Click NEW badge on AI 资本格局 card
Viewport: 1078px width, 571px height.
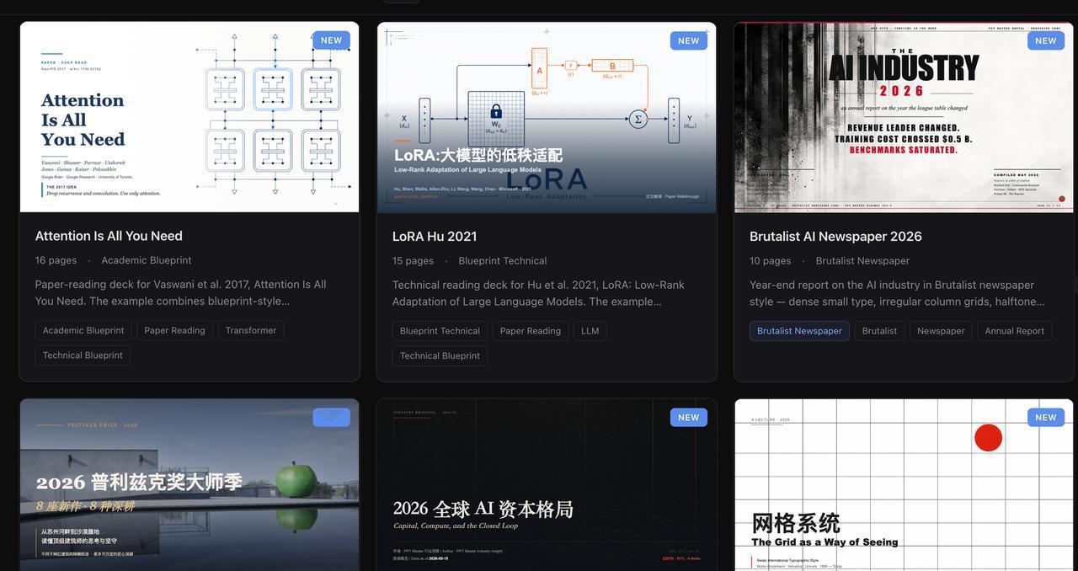[689, 417]
